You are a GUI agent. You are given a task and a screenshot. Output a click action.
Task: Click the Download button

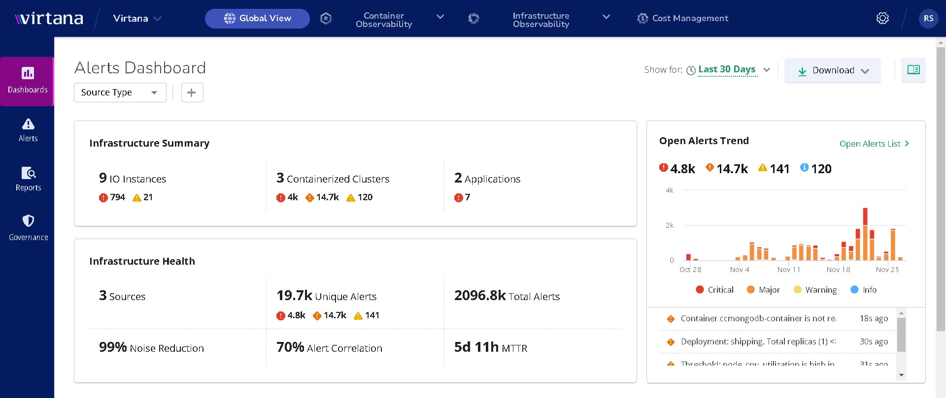click(832, 70)
